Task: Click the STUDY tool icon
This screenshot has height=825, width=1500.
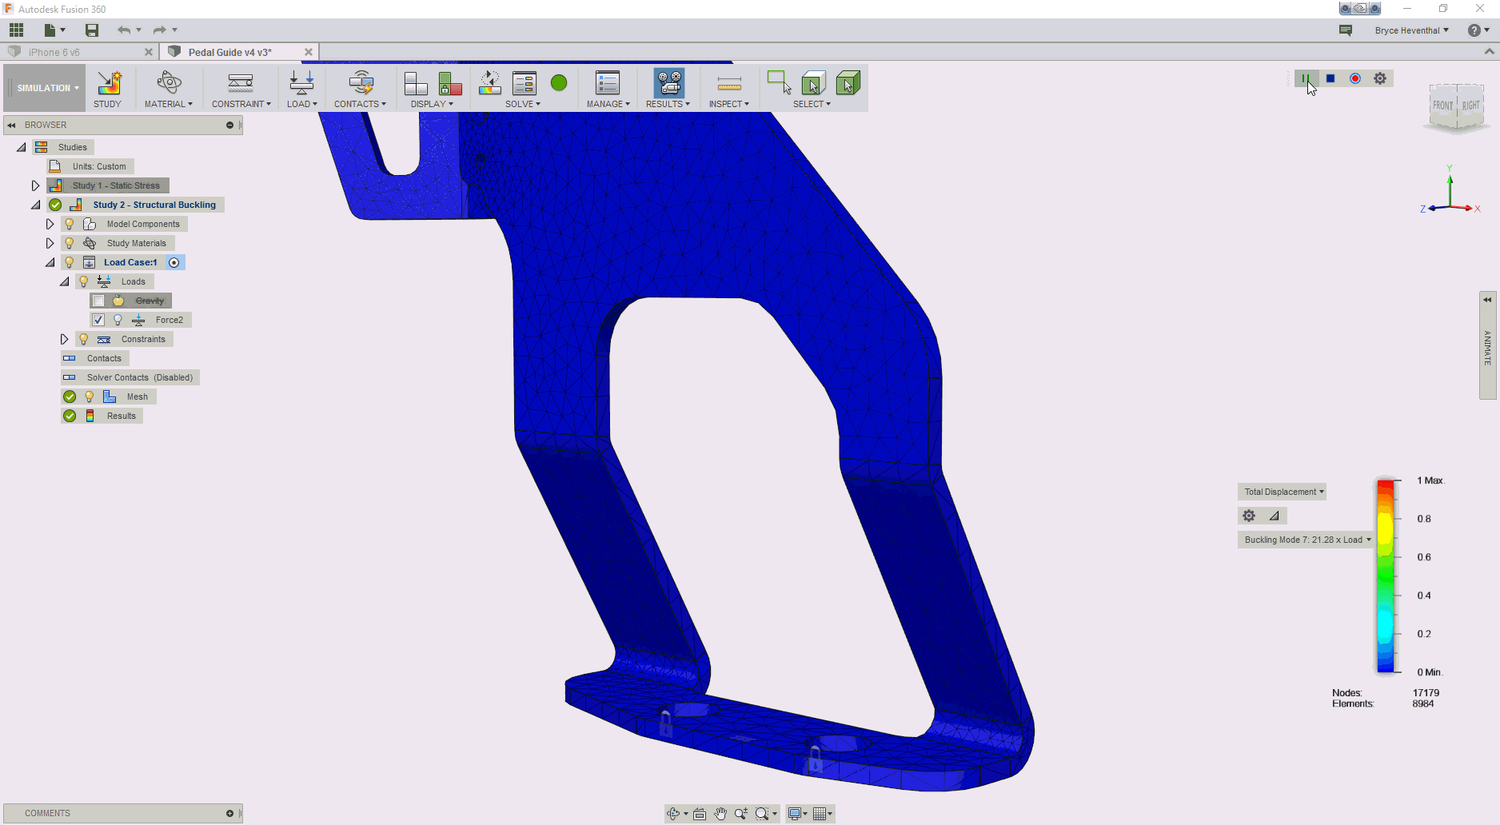Action: (108, 83)
